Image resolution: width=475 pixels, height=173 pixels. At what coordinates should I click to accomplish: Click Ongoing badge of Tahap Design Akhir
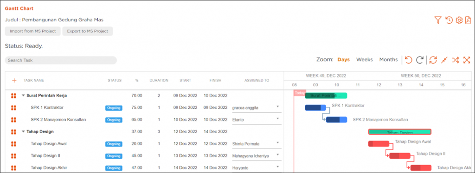click(x=114, y=168)
